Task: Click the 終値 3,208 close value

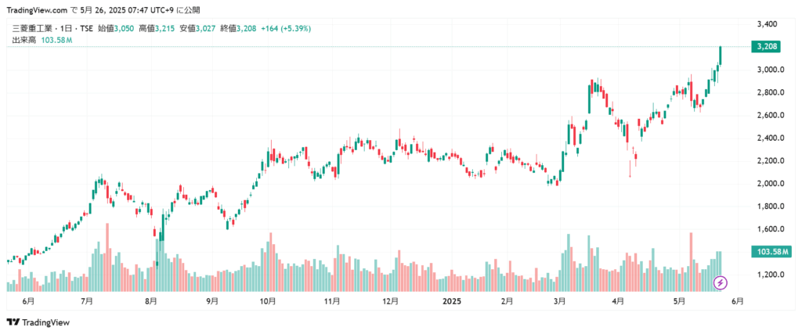Action: 238,29
